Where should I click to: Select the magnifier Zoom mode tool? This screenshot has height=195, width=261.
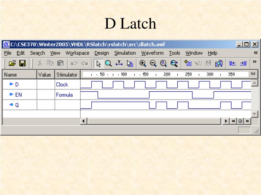point(109,63)
